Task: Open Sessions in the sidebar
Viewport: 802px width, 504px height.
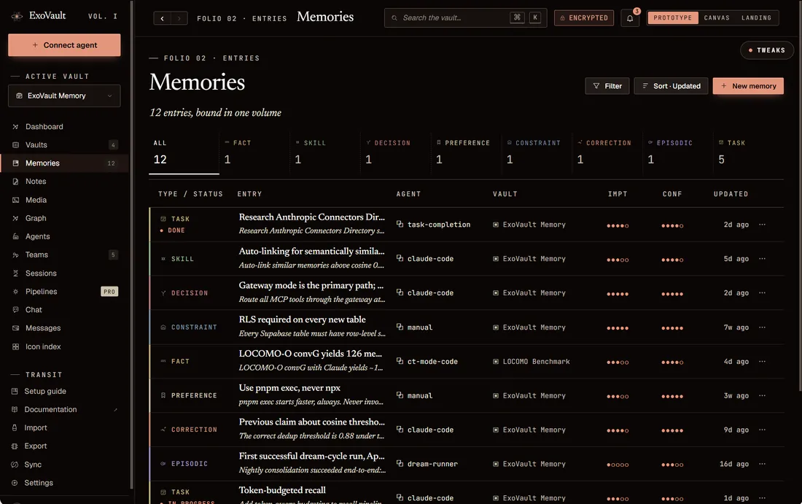Action: 64,274
